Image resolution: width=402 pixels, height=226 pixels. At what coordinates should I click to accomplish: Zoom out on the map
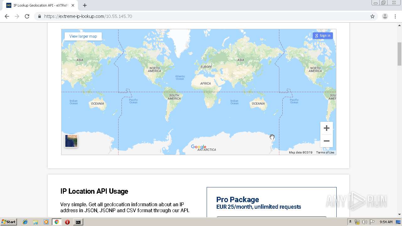pyautogui.click(x=327, y=141)
